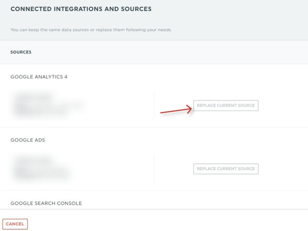Screen dimensions: 308x231
Task: Click the first blurred line under Google Analytics 4
Action: pos(34,97)
